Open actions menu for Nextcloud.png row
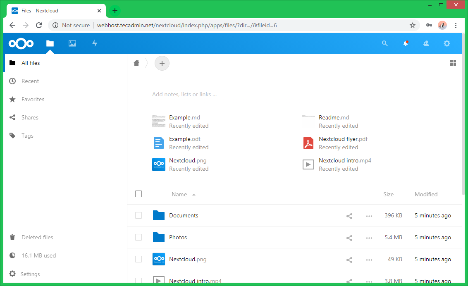This screenshot has height=286, width=468. tap(369, 260)
